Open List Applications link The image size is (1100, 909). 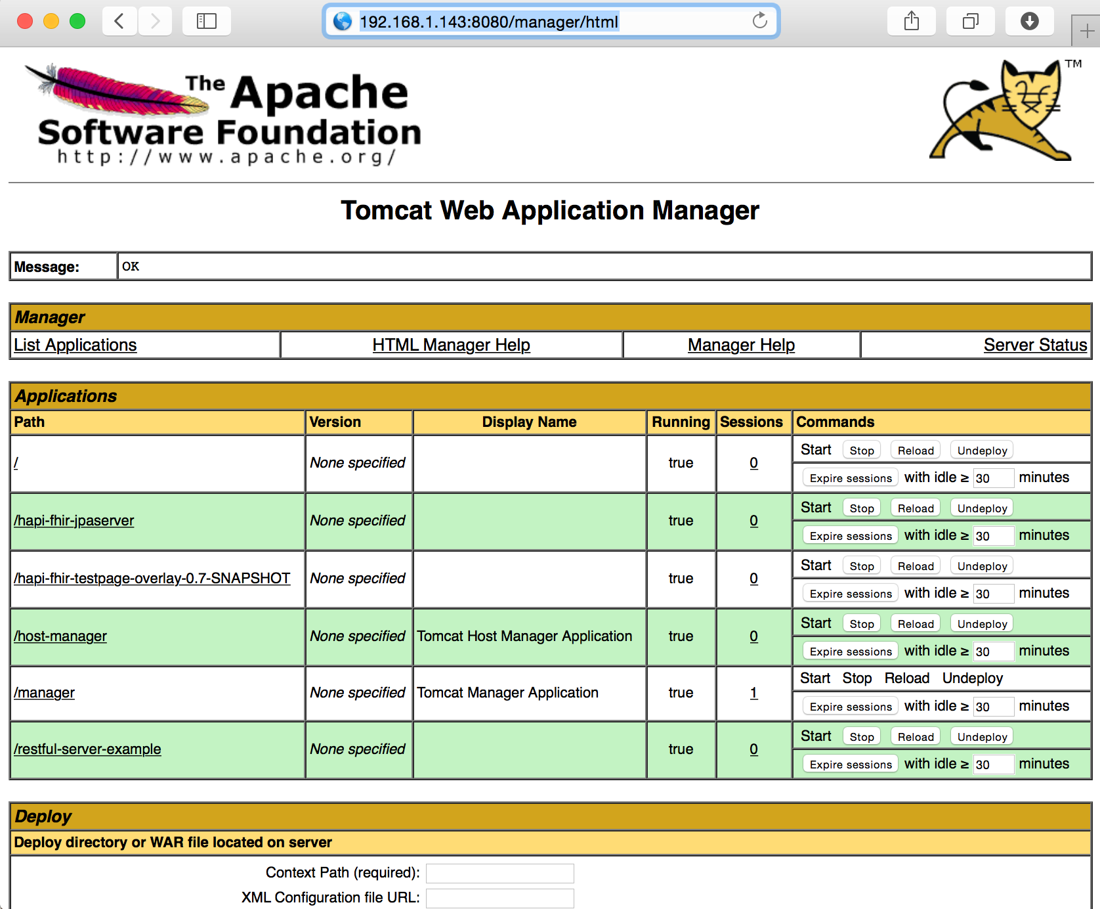click(75, 345)
